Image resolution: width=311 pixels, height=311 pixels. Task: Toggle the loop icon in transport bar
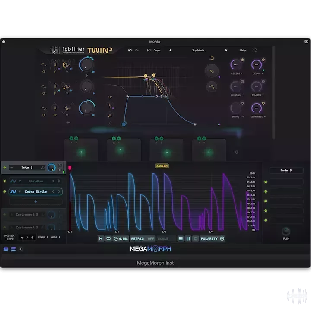point(108,238)
